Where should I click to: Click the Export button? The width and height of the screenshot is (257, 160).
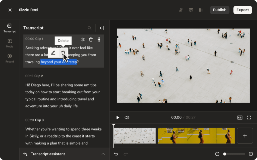(x=242, y=10)
